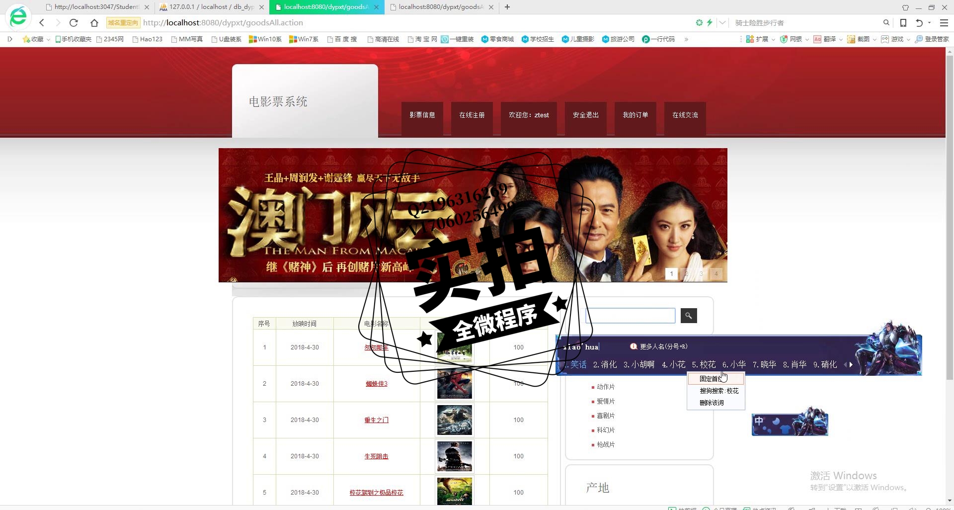Open the 生死阻击 movie link
The height and width of the screenshot is (510, 954).
pyautogui.click(x=376, y=456)
